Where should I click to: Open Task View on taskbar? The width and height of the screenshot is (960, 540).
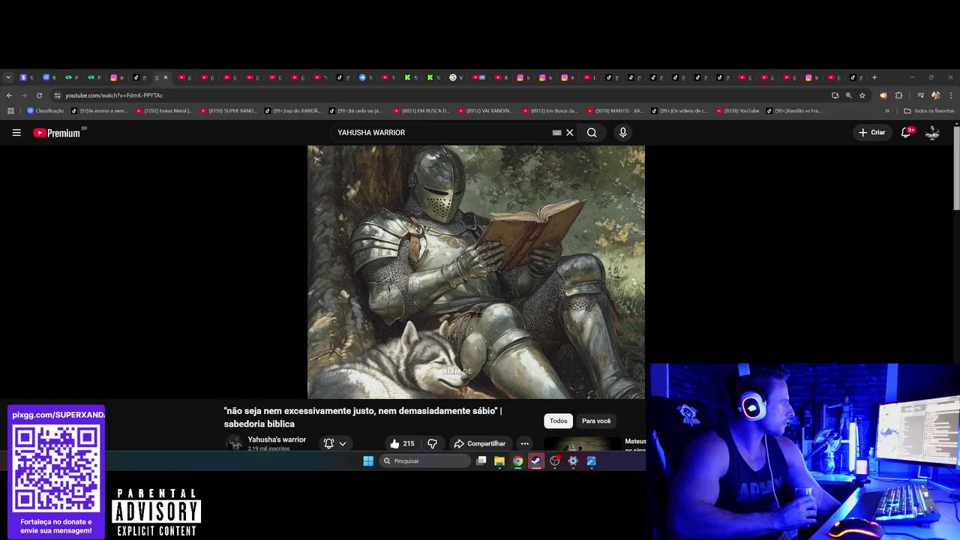tap(481, 461)
